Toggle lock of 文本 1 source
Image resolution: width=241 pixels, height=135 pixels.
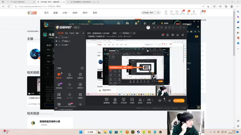pyautogui.click(x=59, y=37)
